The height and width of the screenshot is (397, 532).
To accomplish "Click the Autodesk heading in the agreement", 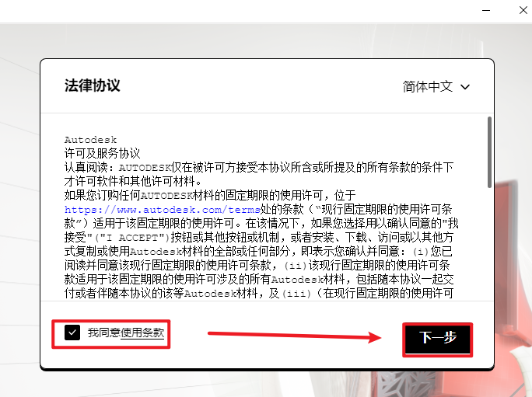I will 90,140.
